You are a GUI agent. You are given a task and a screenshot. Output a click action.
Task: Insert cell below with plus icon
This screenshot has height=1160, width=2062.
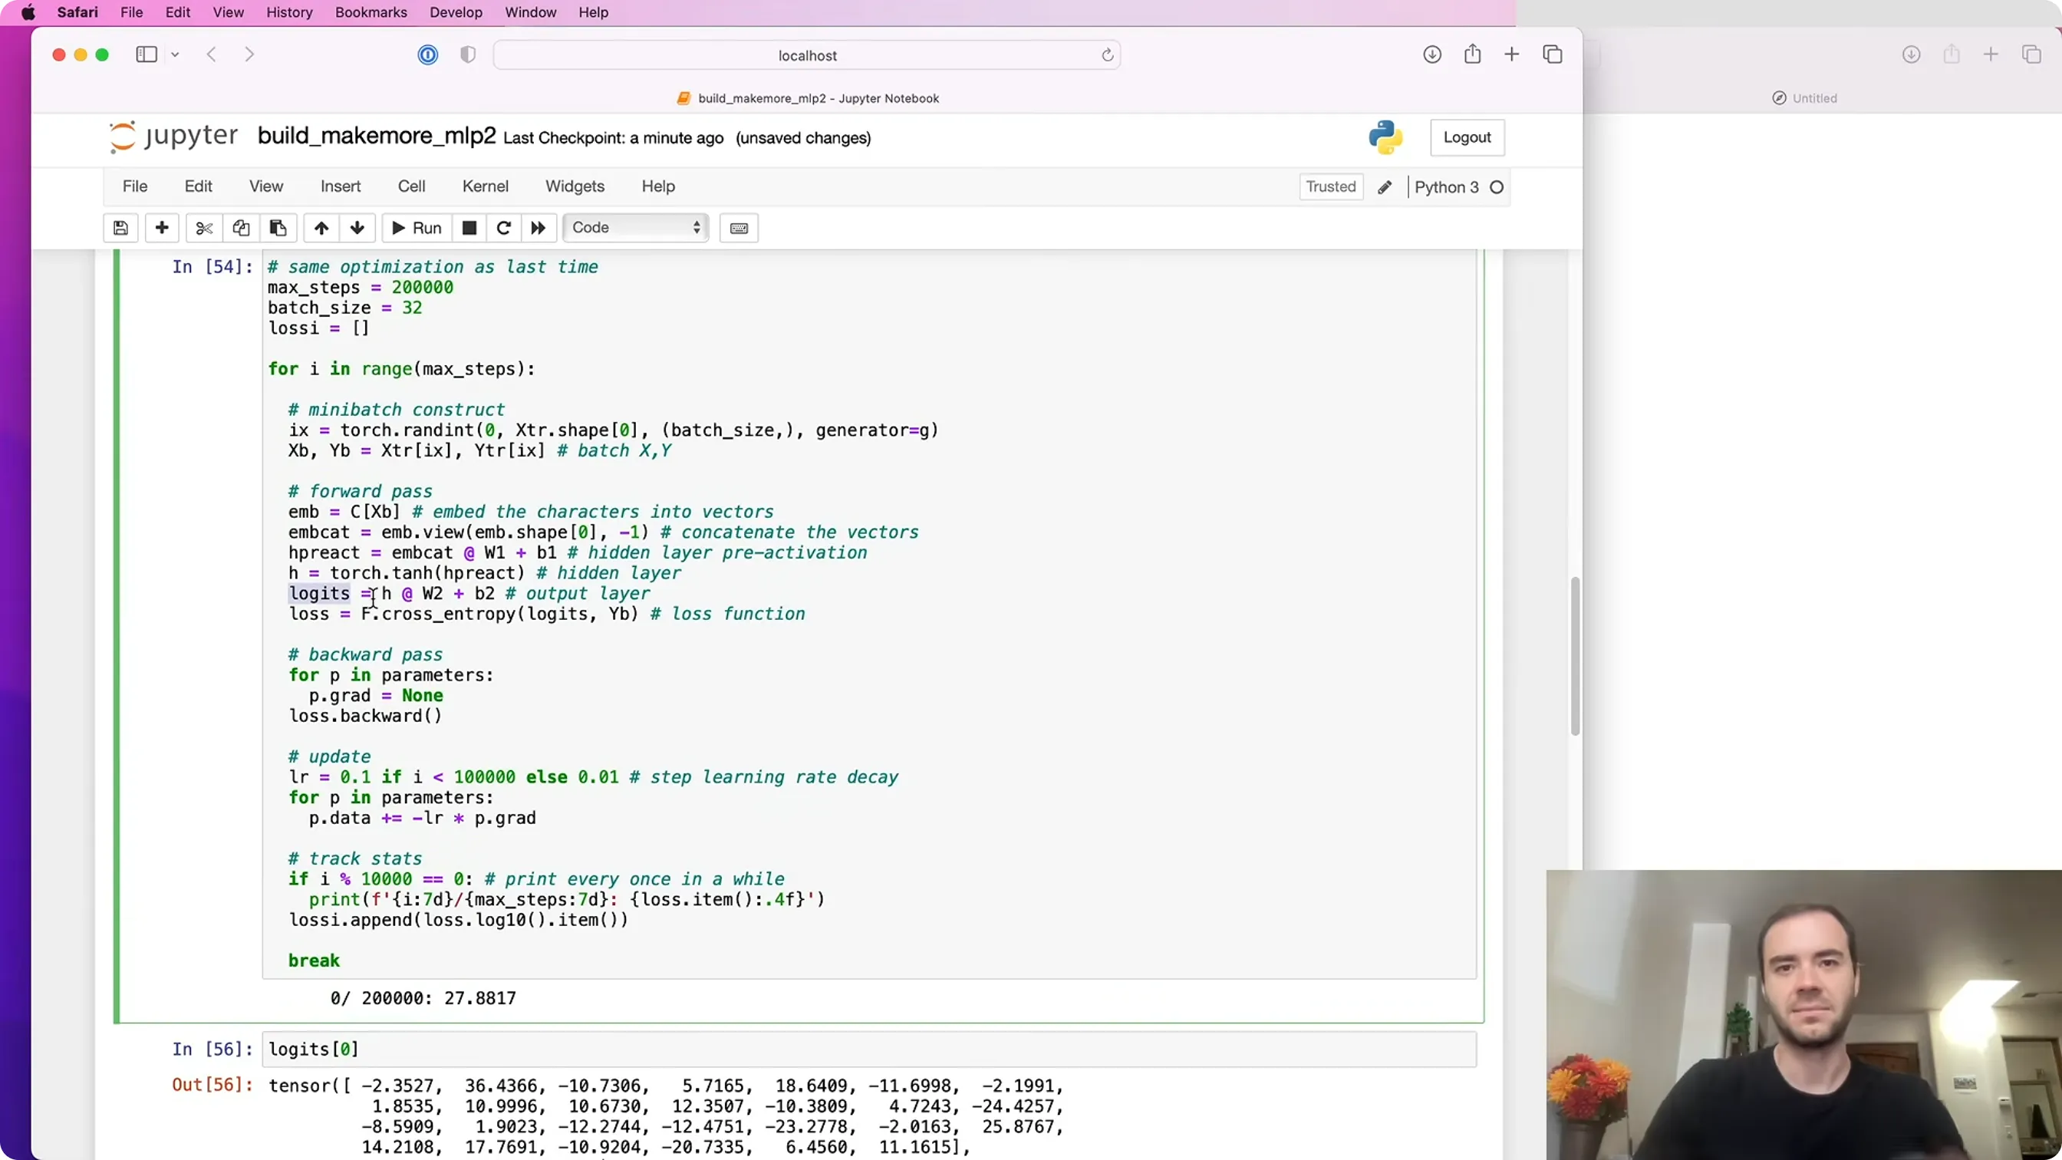162,228
